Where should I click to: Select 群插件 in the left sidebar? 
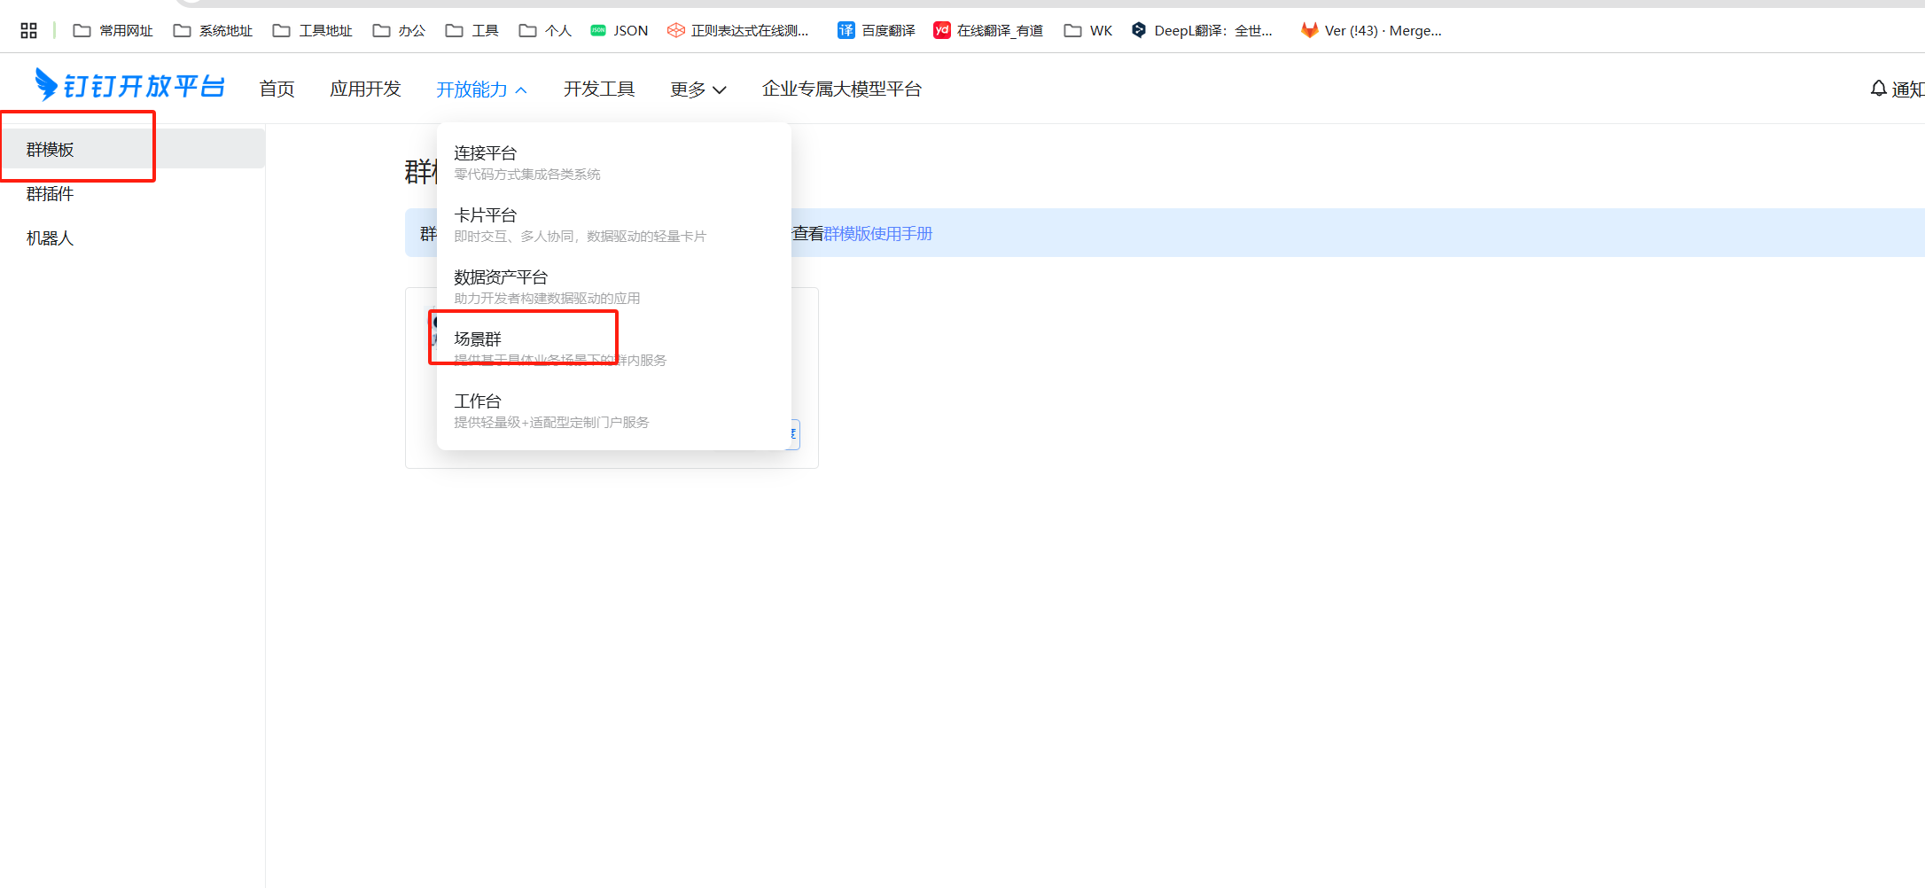tap(51, 194)
